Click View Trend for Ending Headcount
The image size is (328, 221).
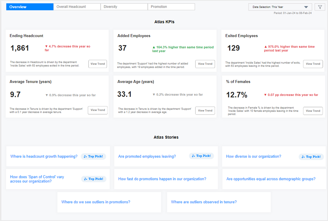click(97, 64)
